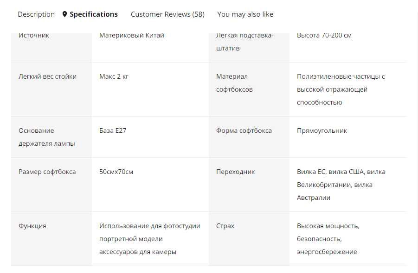Click the Форма софтбокса label
Screen dimensions: 418x273
tap(244, 130)
